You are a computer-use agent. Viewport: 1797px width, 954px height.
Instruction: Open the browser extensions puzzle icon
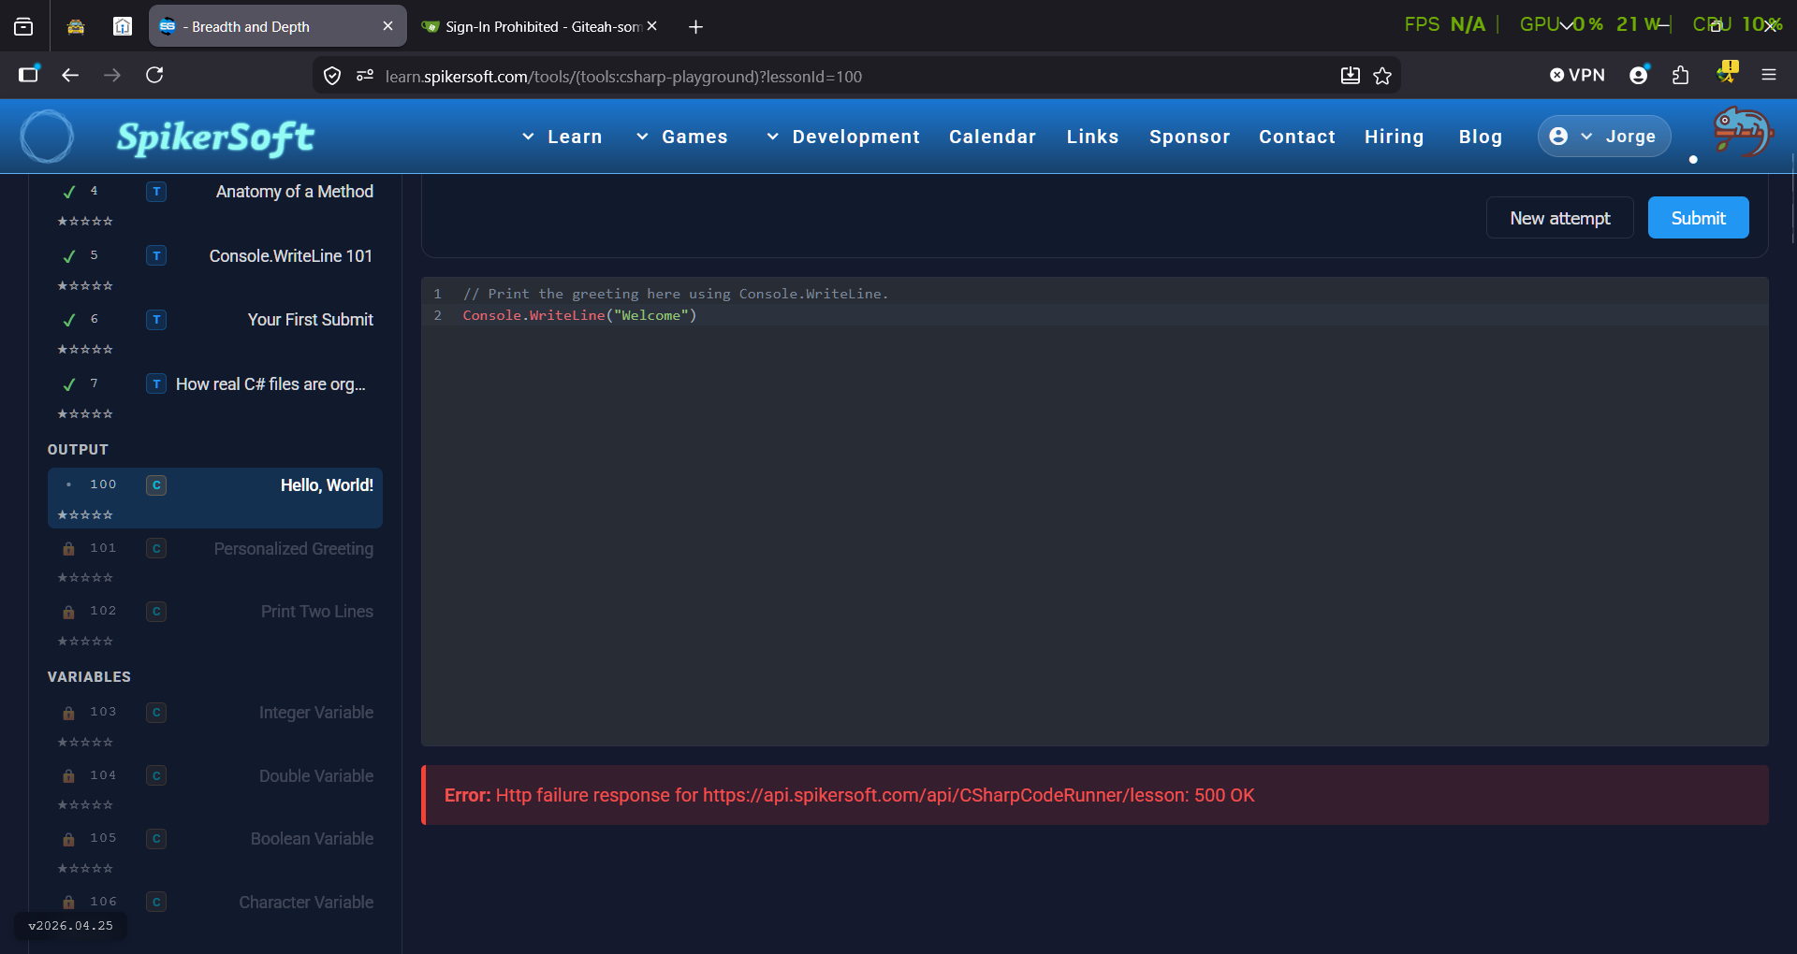pos(1681,75)
